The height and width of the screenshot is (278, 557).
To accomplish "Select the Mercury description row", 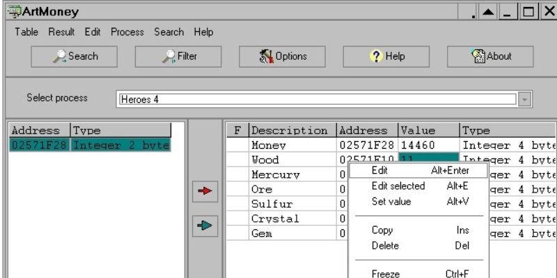I will (x=292, y=174).
